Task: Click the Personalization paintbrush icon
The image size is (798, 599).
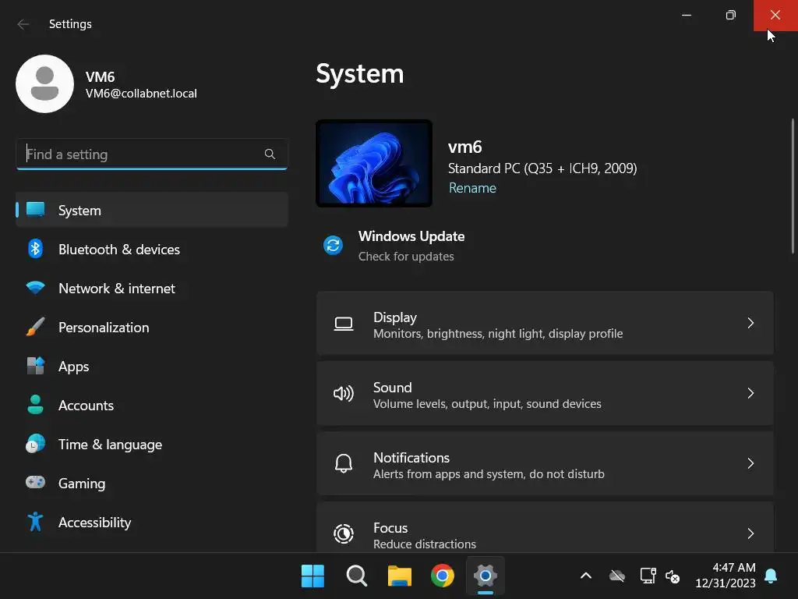Action: point(35,327)
